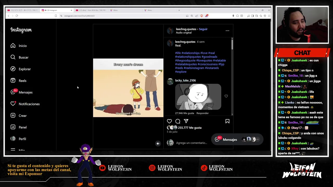Click the browser address bar URL
The image size is (333, 187).
[79, 16]
